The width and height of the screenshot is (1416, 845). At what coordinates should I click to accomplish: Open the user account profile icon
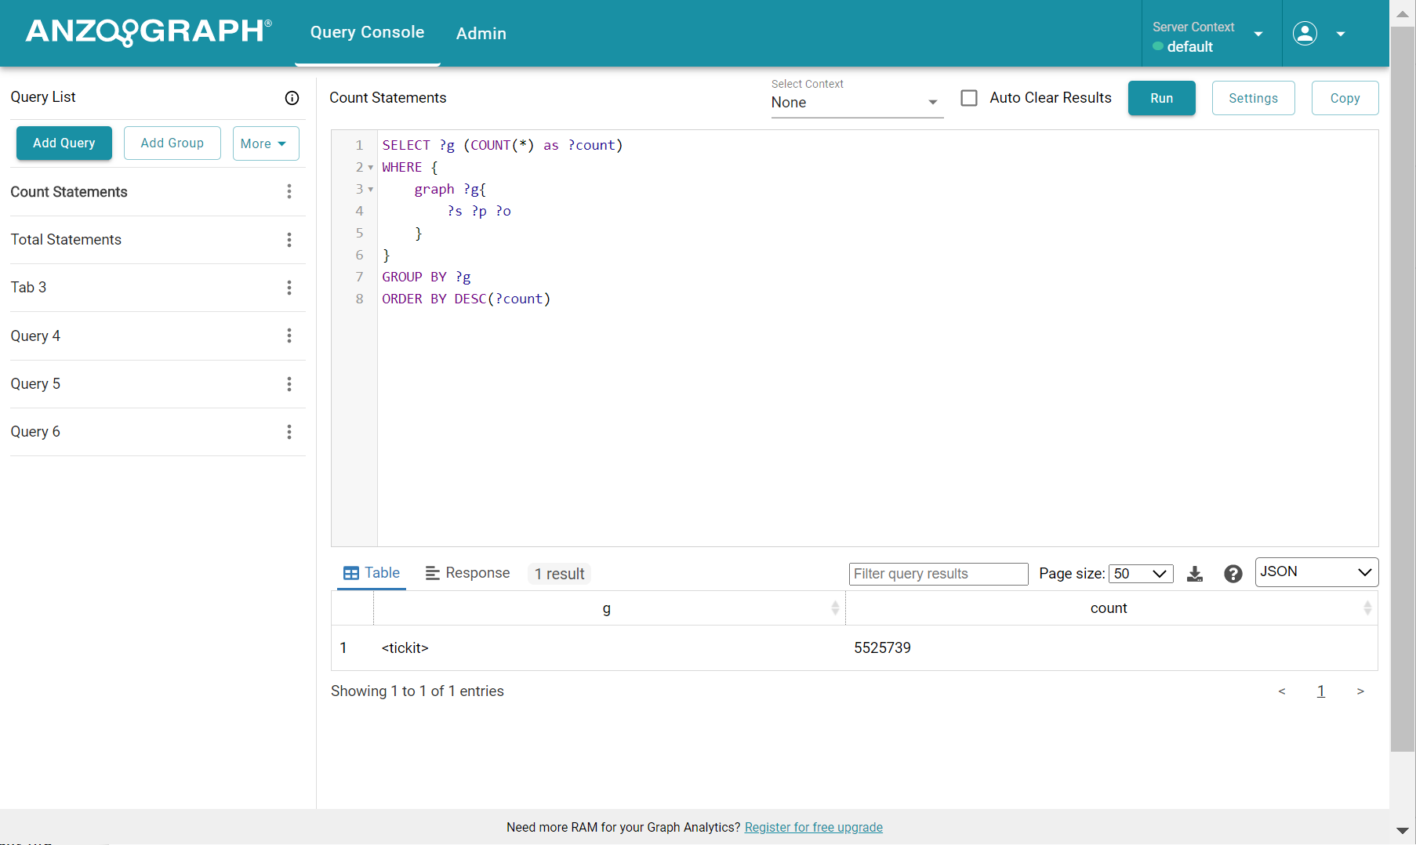tap(1305, 34)
